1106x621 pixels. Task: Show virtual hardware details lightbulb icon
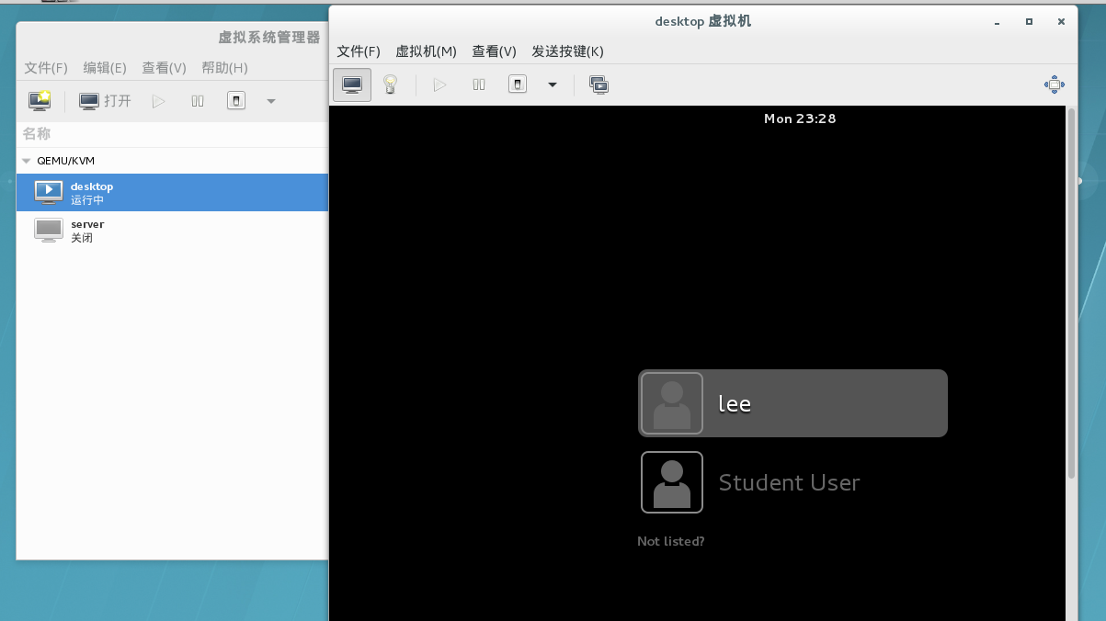click(x=390, y=85)
